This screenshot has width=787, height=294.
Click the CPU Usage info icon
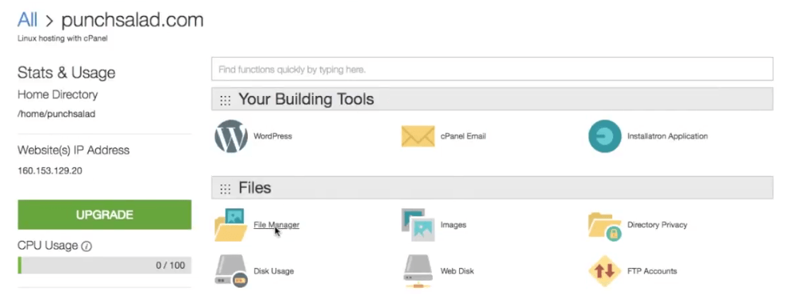(87, 246)
